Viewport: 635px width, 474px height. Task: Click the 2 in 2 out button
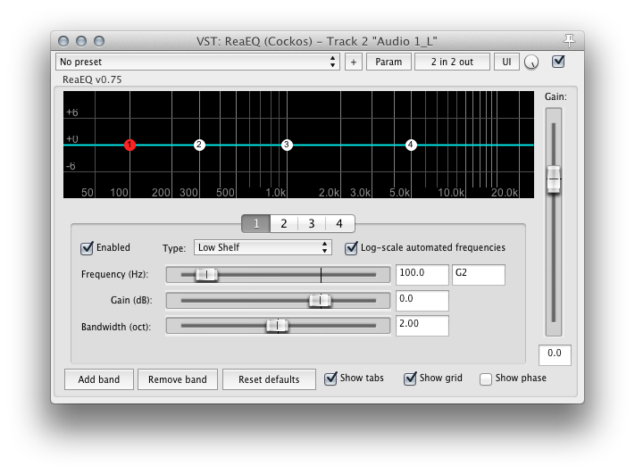452,62
